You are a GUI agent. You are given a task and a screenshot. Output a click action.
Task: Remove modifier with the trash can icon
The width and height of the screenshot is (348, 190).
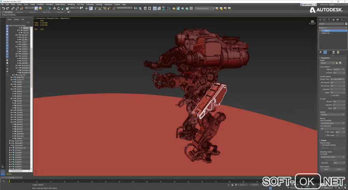334,52
